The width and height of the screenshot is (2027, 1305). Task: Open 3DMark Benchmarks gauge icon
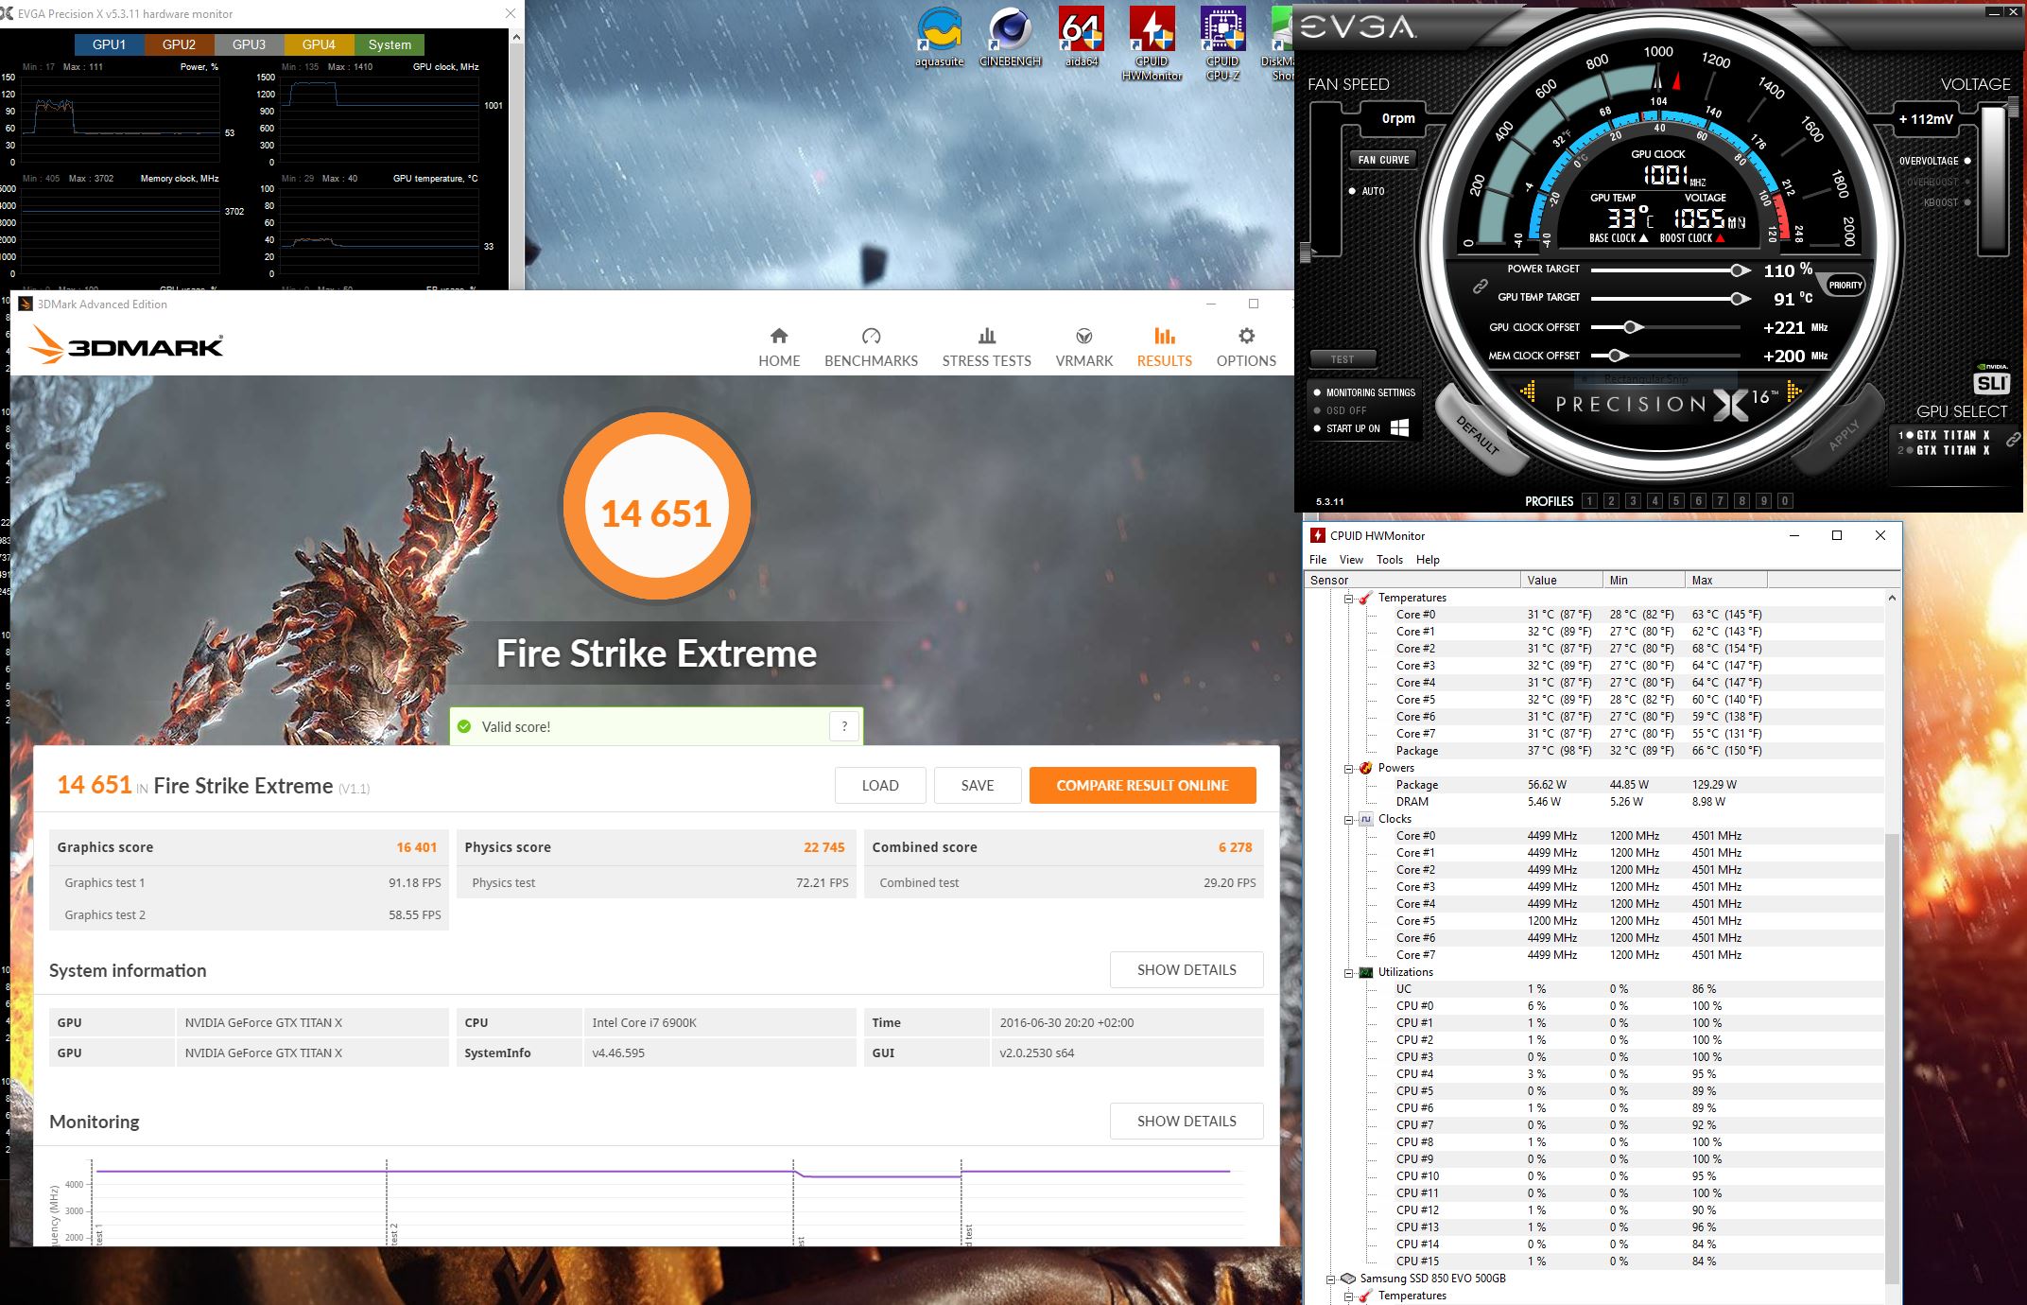point(871,336)
